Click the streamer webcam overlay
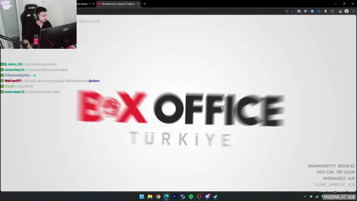The image size is (357, 201). click(x=38, y=24)
